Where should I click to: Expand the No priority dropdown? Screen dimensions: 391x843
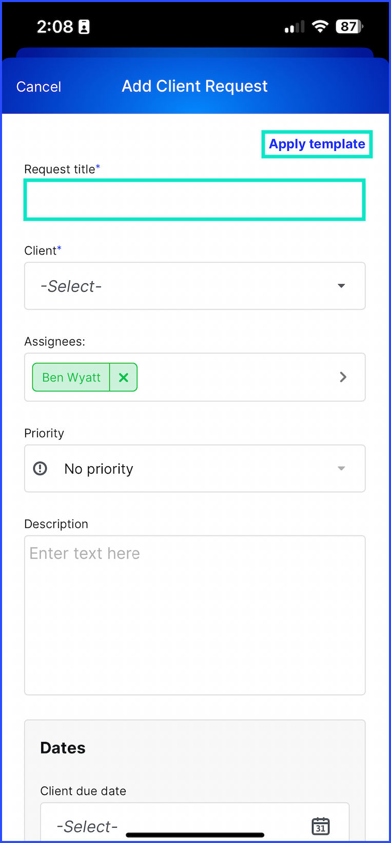point(195,468)
